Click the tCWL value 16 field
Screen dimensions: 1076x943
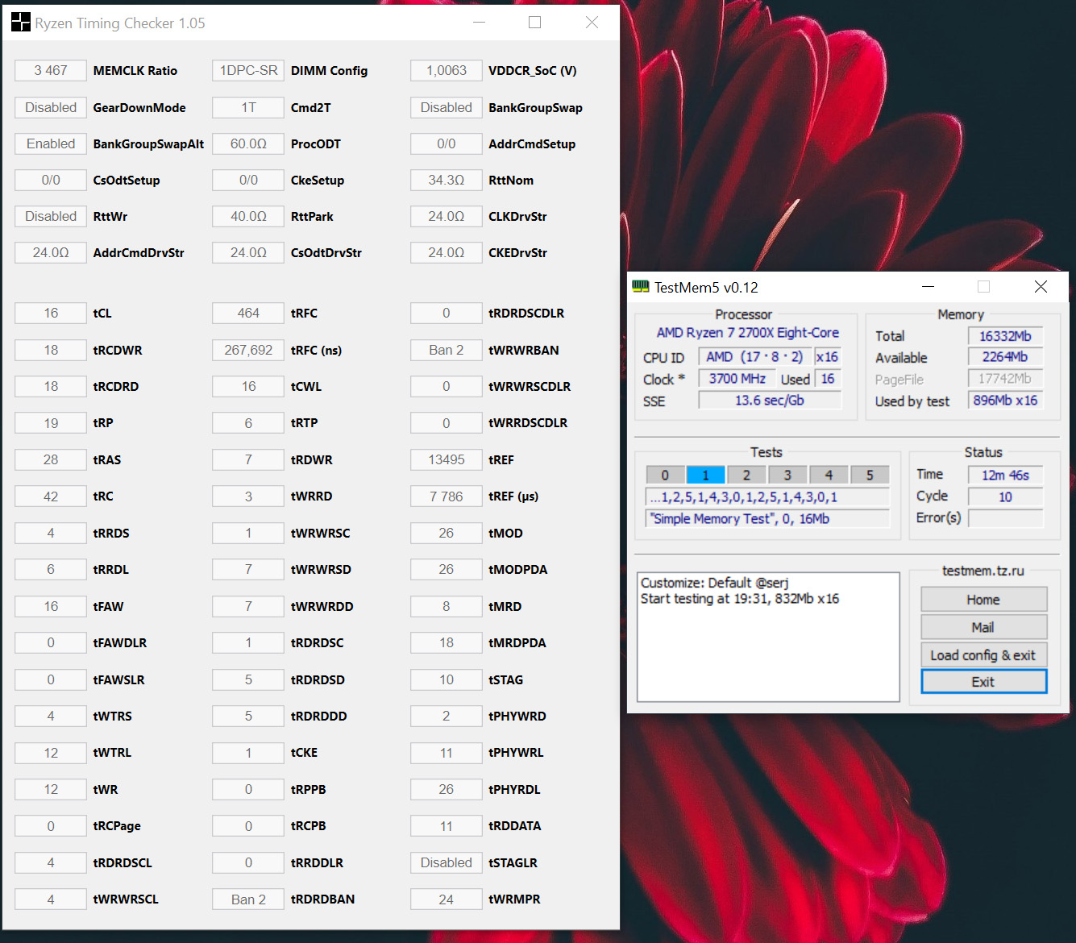pos(248,386)
